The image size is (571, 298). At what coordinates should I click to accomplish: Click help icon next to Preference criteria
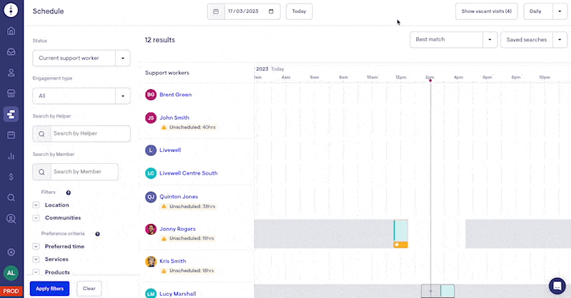pyautogui.click(x=97, y=234)
